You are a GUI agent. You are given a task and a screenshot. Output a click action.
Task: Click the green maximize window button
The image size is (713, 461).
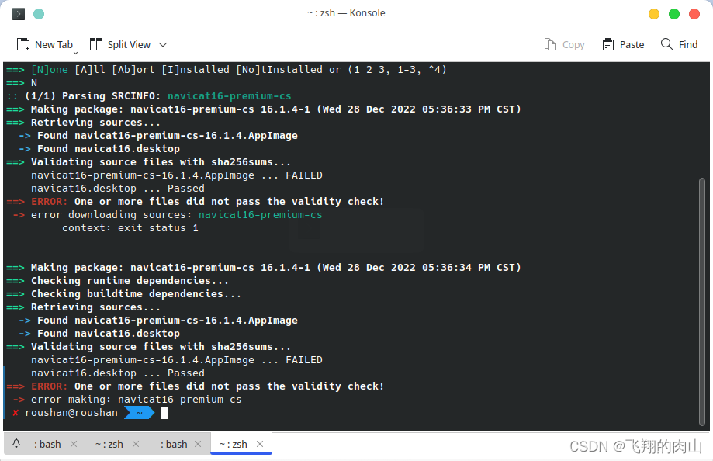click(x=674, y=14)
